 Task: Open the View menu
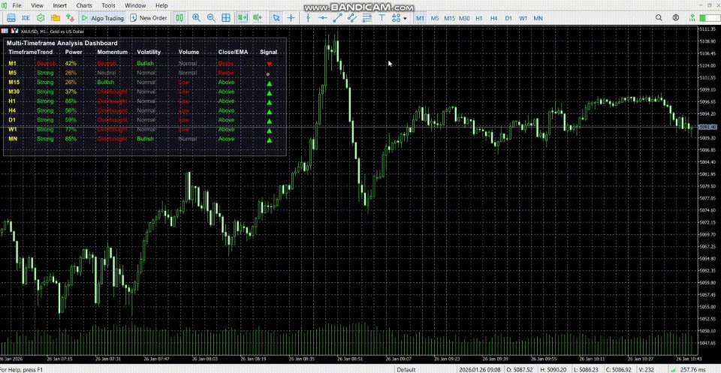point(38,5)
